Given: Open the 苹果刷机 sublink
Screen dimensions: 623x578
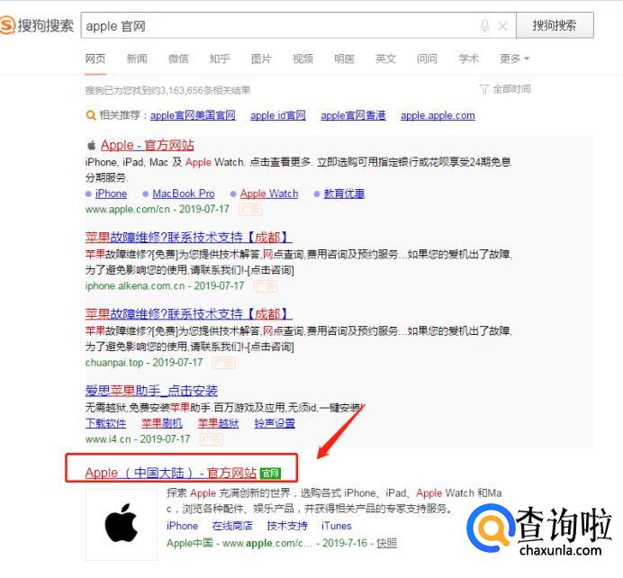Looking at the screenshot, I should (162, 423).
